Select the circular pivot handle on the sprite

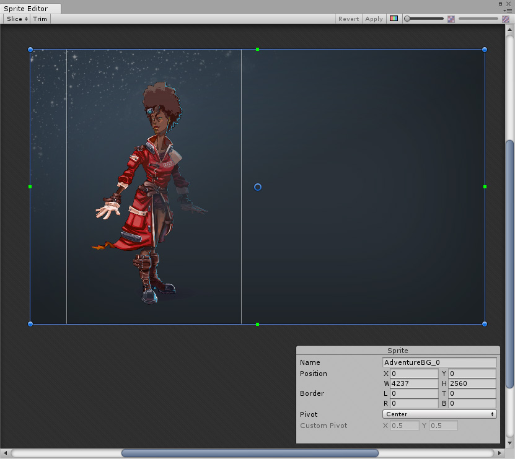coord(257,186)
